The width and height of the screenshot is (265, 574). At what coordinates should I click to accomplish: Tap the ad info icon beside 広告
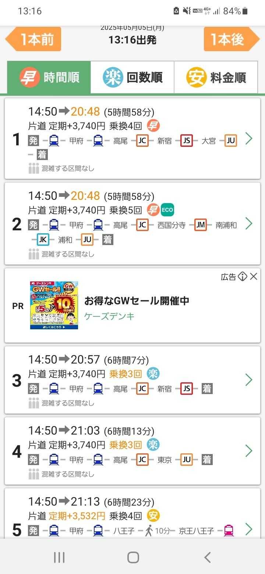point(242,277)
